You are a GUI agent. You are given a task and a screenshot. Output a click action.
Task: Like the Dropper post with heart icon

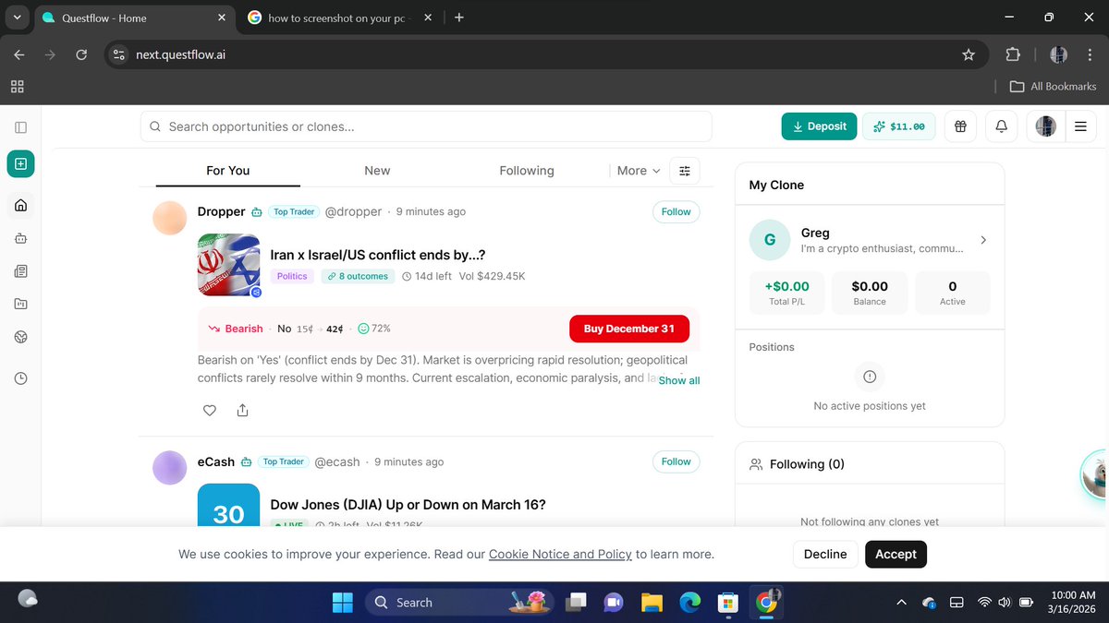(x=210, y=411)
